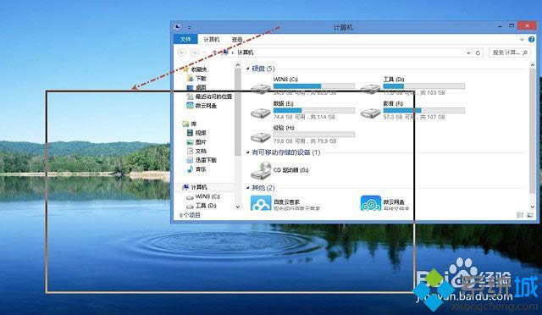
Task: Open 最近访问的位置 in favorites
Action: [x=209, y=97]
